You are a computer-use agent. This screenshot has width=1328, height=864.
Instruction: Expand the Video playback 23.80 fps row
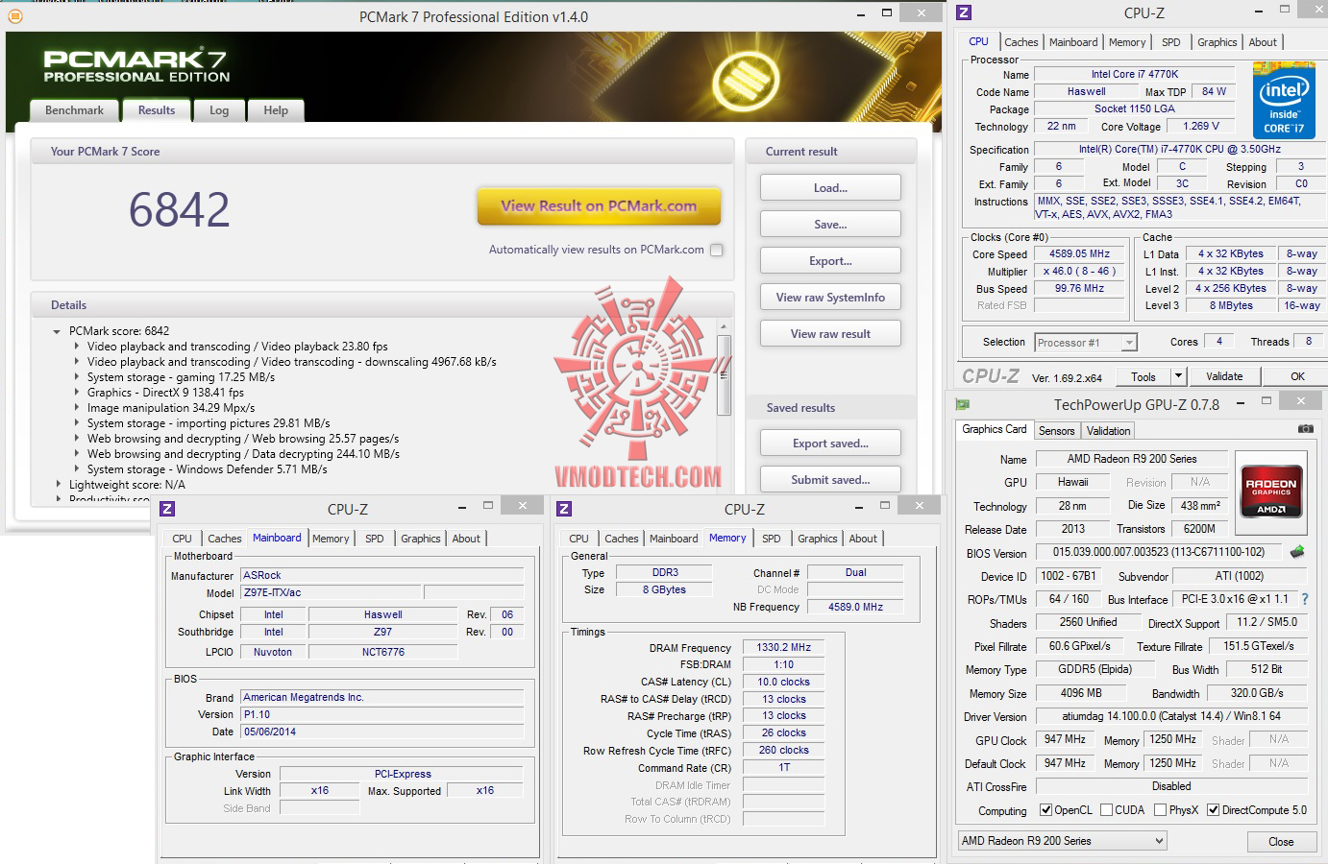pyautogui.click(x=77, y=347)
